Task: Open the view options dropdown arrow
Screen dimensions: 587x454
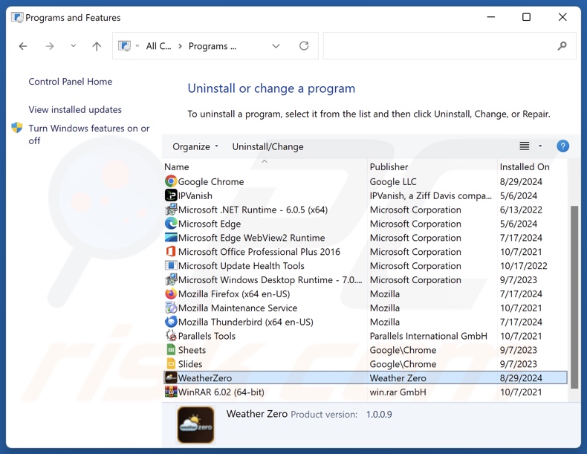Action: click(540, 146)
